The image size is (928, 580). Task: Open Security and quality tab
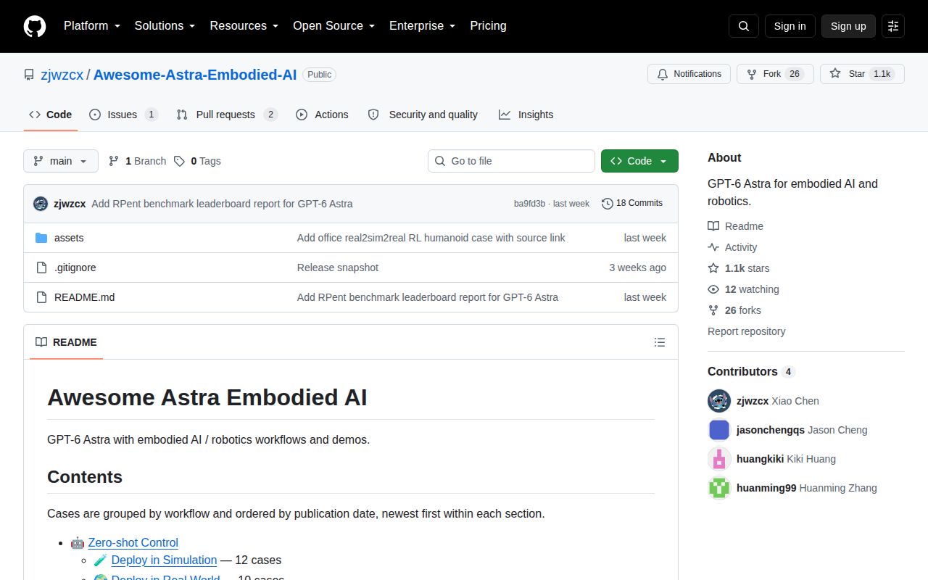click(x=423, y=115)
